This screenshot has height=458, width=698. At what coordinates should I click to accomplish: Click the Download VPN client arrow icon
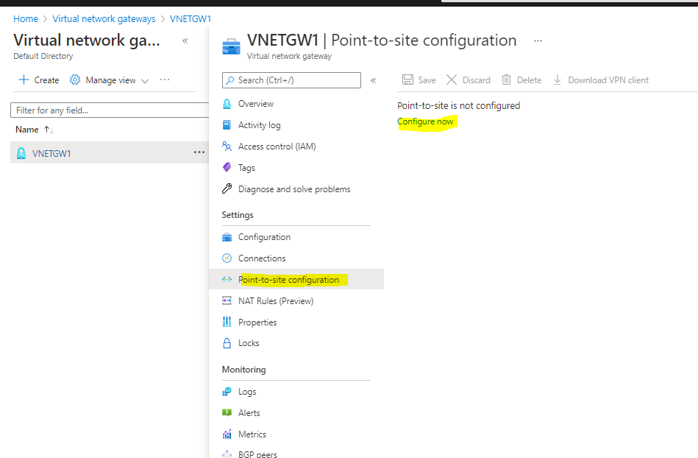pos(558,80)
